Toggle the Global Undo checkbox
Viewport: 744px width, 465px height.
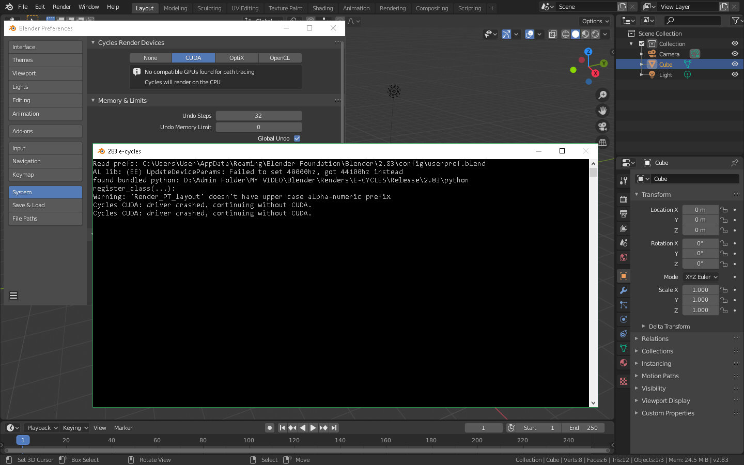coord(297,138)
